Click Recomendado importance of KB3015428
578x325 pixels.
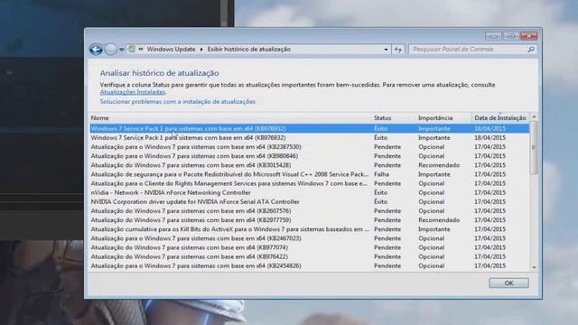[x=439, y=165]
